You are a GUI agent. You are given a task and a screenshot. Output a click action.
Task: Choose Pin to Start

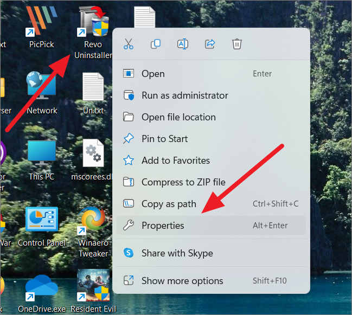point(211,139)
